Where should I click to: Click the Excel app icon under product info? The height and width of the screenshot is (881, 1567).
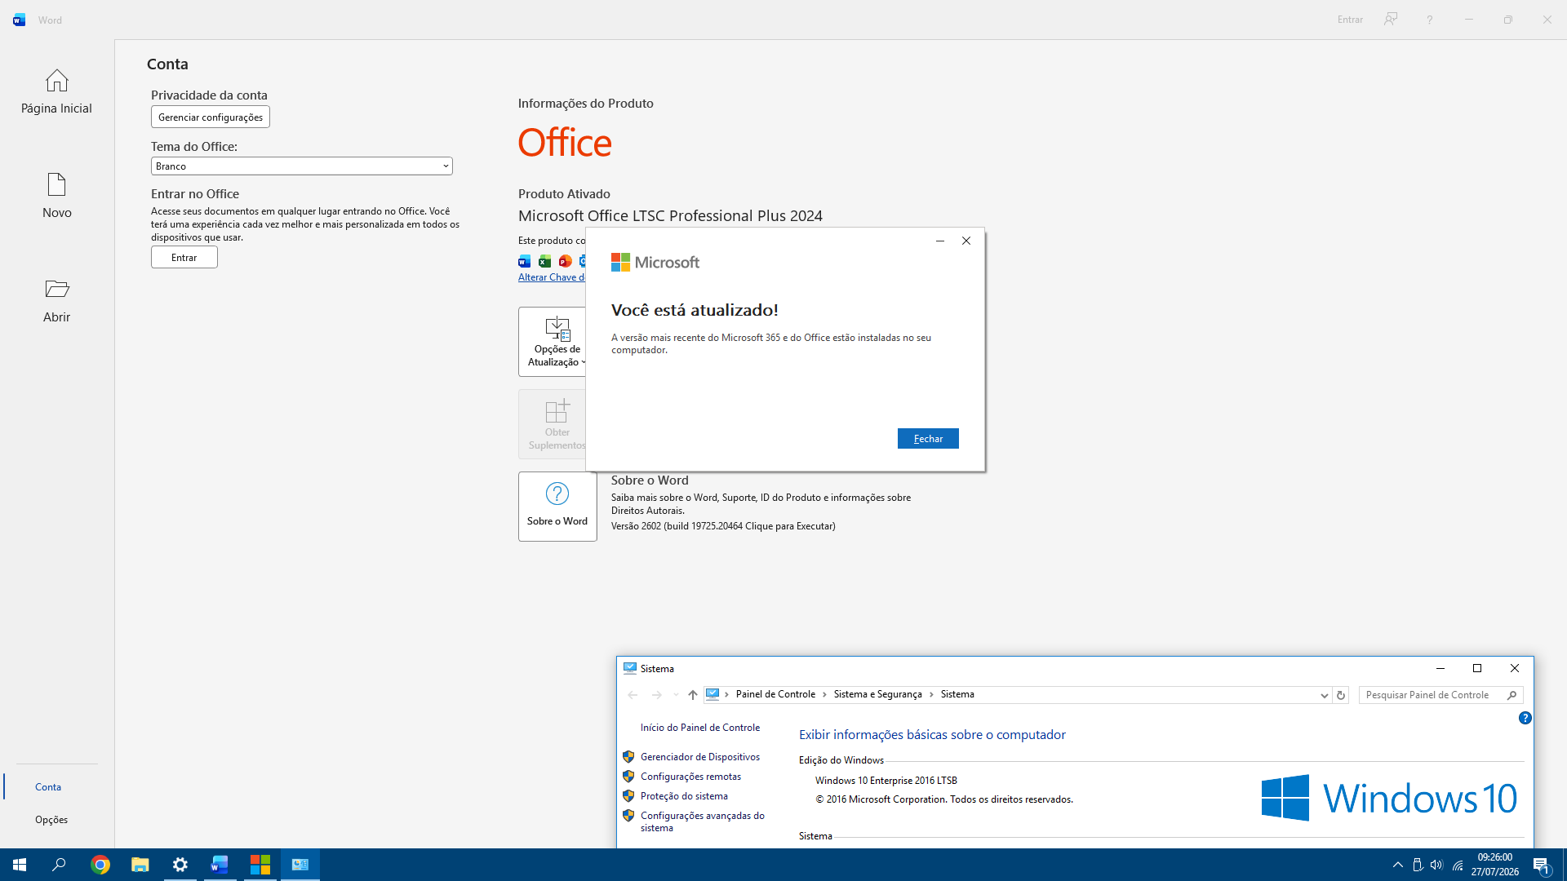coord(544,261)
